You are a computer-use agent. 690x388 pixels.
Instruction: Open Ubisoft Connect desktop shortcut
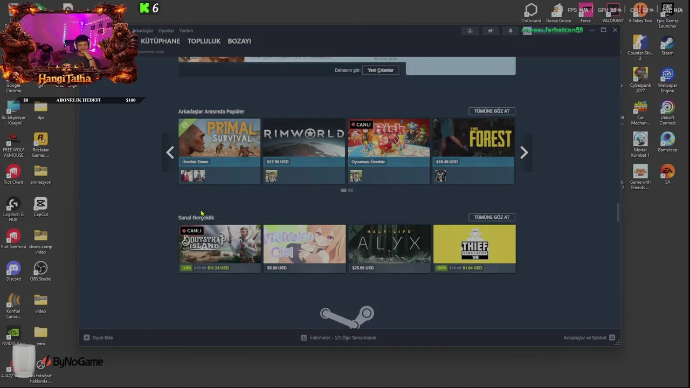point(667,112)
